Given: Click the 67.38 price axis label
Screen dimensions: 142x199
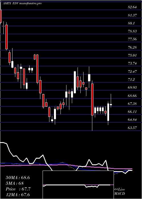Looking at the screenshot, I should coord(132,104).
